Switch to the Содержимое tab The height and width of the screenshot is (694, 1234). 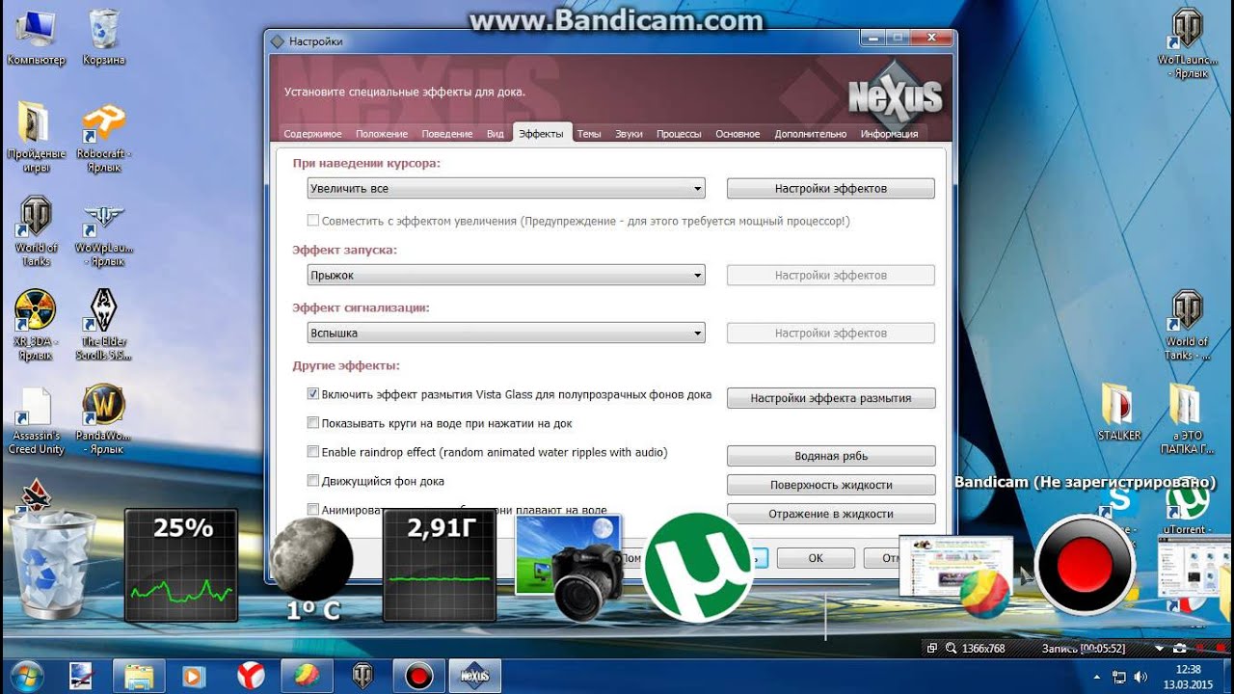tap(312, 134)
